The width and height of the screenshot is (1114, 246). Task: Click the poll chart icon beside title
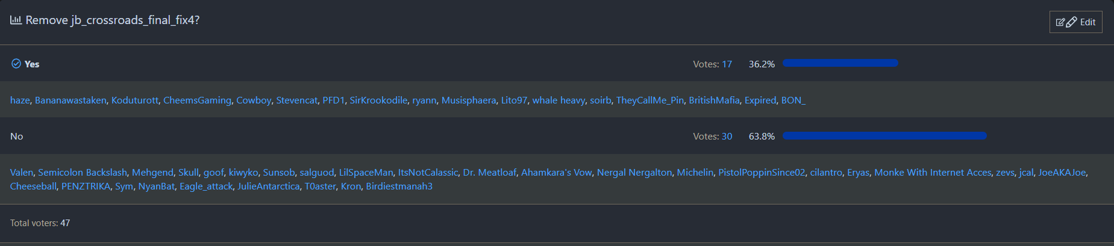click(x=16, y=20)
